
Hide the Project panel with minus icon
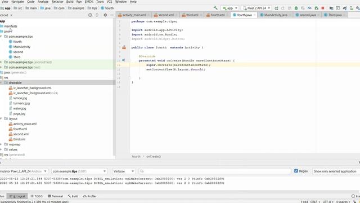[112, 15]
